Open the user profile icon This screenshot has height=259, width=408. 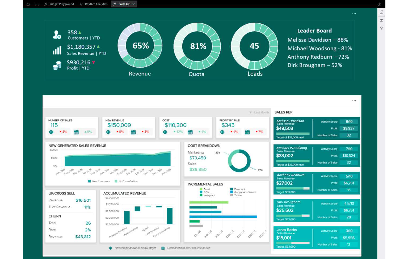pyautogui.click(x=379, y=4)
